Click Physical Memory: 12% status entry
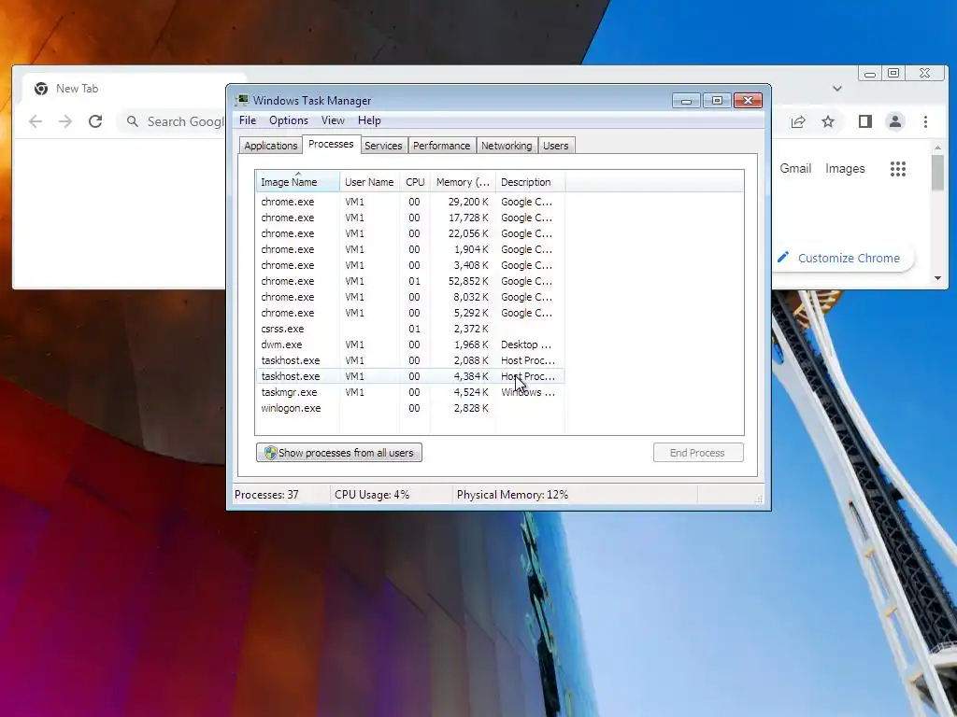The width and height of the screenshot is (957, 717). coord(512,495)
